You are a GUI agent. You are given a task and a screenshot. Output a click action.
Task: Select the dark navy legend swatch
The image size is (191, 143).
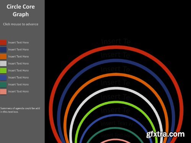click(x=3, y=50)
